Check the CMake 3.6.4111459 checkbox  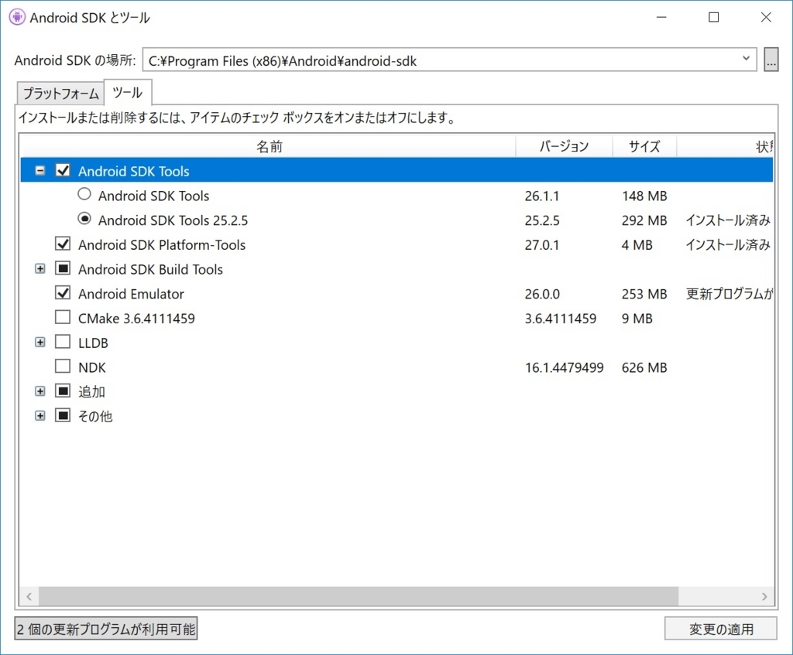pos(63,317)
